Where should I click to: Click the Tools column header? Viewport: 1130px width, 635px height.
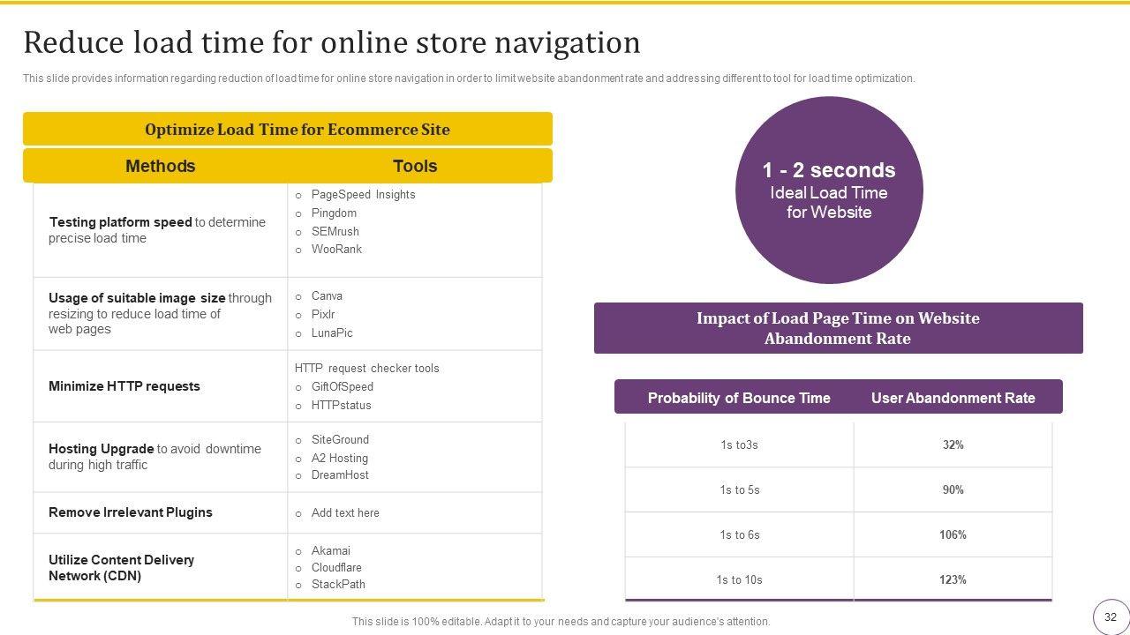(414, 166)
